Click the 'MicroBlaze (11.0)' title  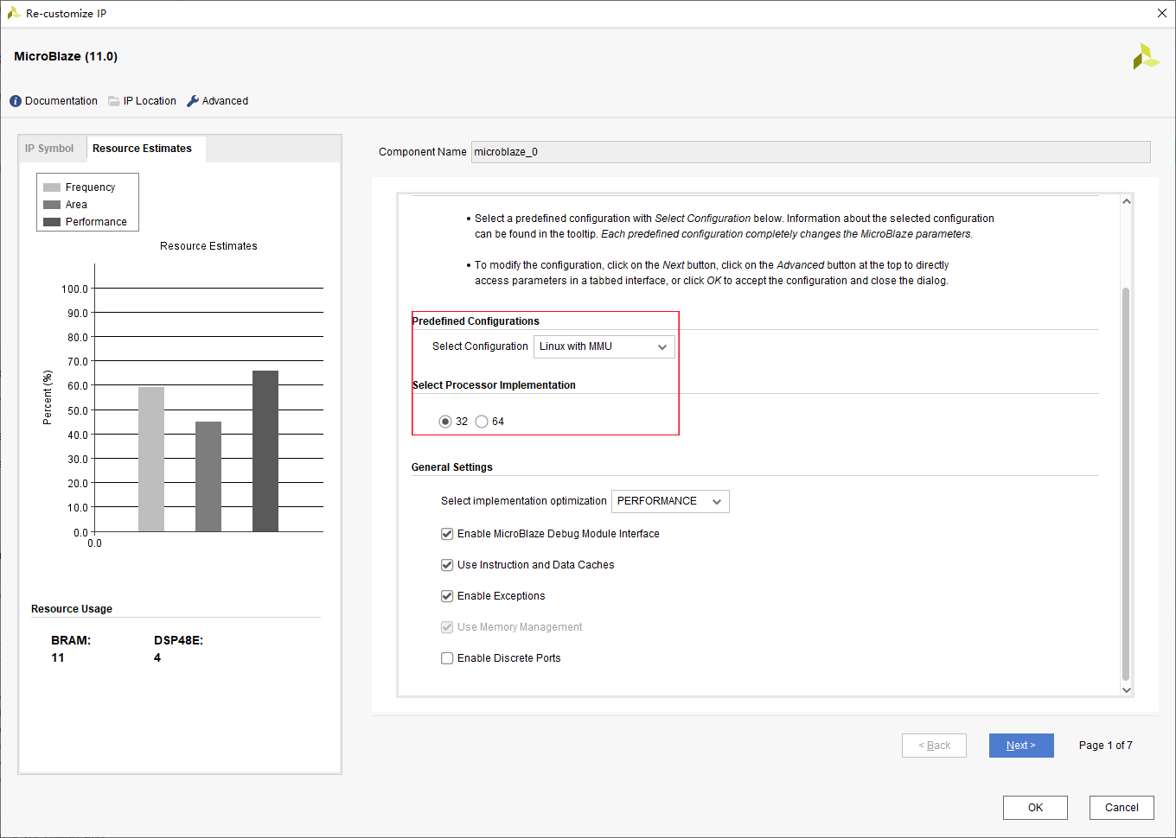click(x=66, y=56)
